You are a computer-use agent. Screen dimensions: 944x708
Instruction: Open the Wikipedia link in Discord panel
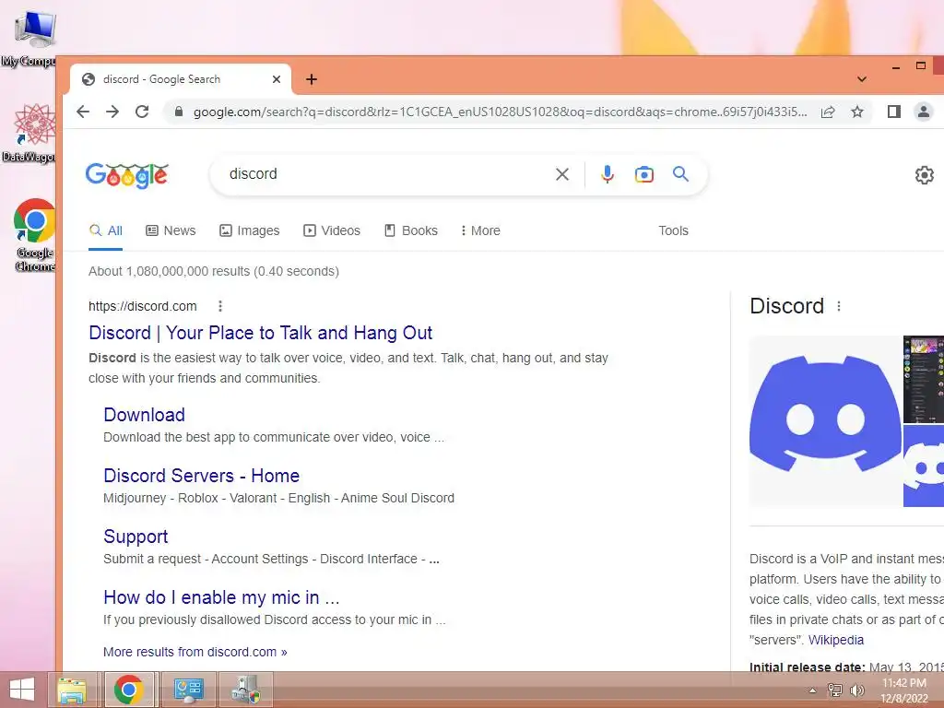coord(835,640)
